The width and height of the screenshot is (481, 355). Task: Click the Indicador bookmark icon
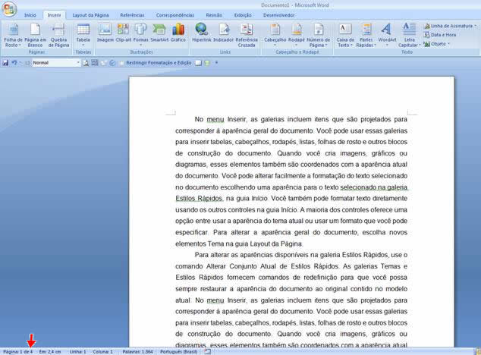click(x=223, y=33)
